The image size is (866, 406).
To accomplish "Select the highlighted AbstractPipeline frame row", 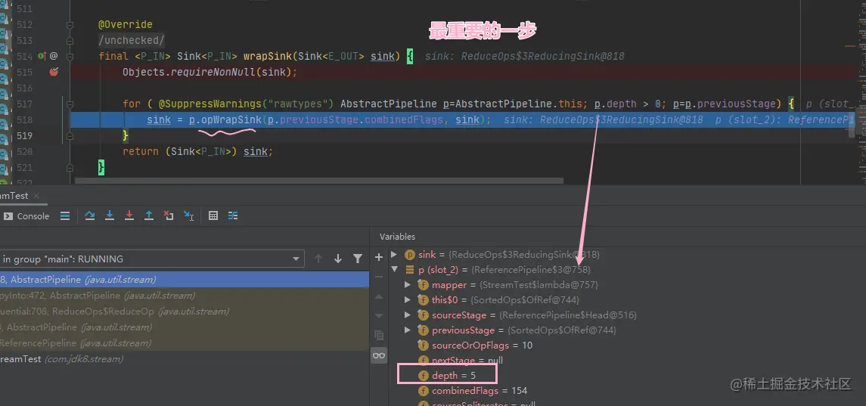I will (185, 280).
